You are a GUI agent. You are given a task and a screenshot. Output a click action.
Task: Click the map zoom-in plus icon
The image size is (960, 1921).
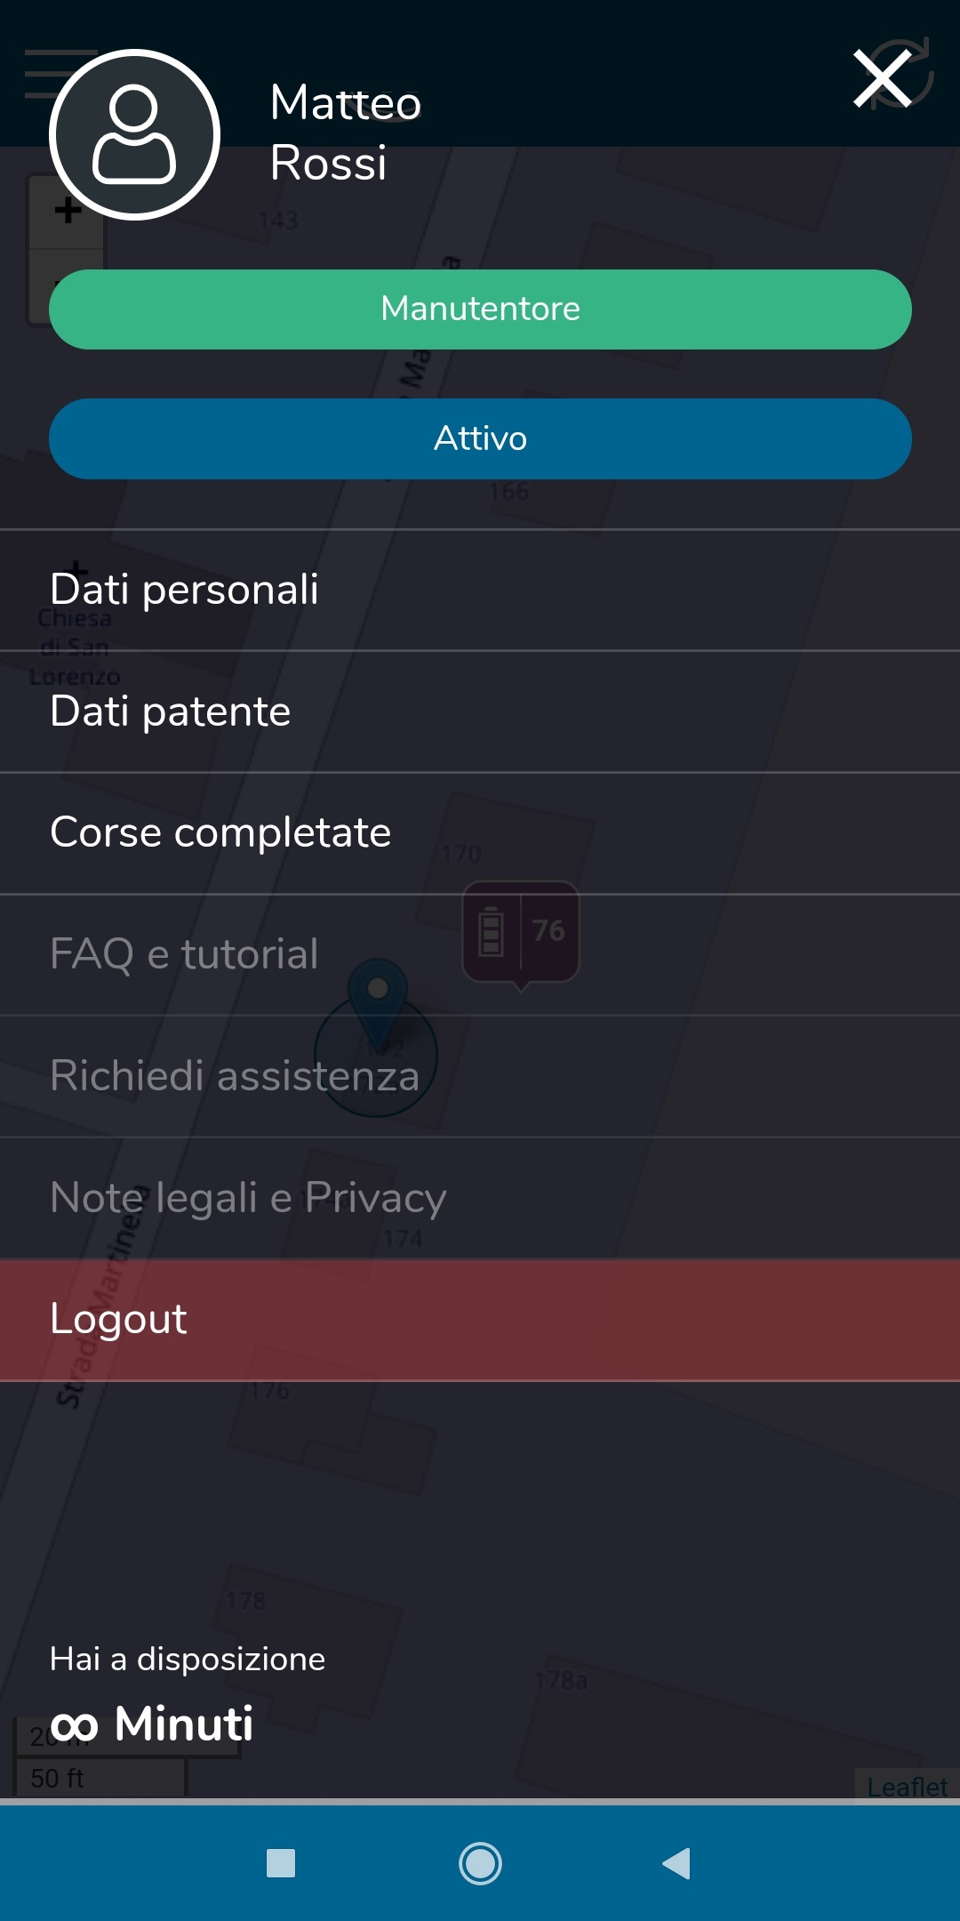pyautogui.click(x=68, y=212)
